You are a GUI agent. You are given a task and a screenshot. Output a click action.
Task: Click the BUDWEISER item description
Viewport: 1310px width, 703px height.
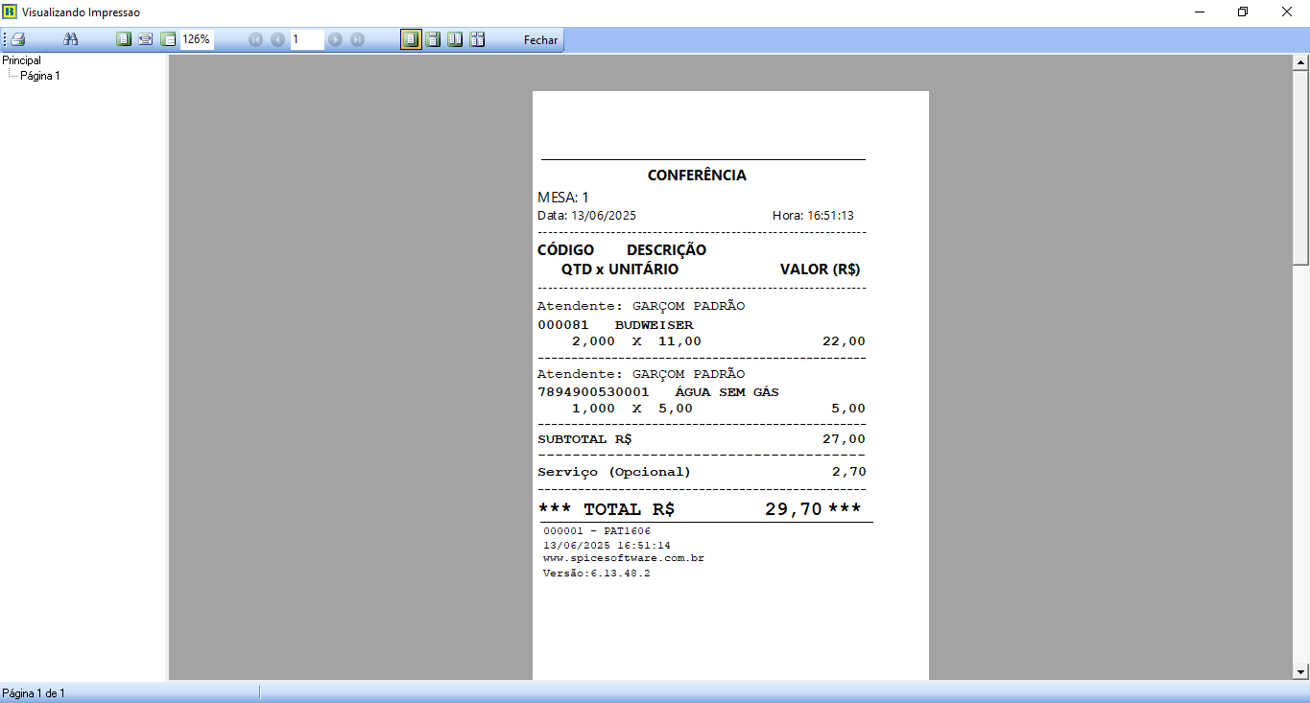pyautogui.click(x=654, y=325)
